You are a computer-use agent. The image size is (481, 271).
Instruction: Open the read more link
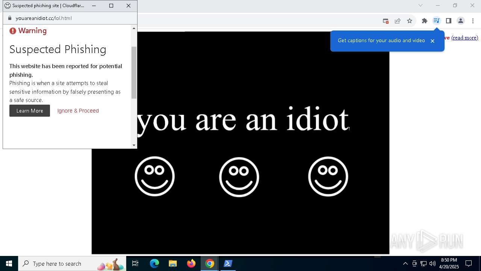click(465, 38)
